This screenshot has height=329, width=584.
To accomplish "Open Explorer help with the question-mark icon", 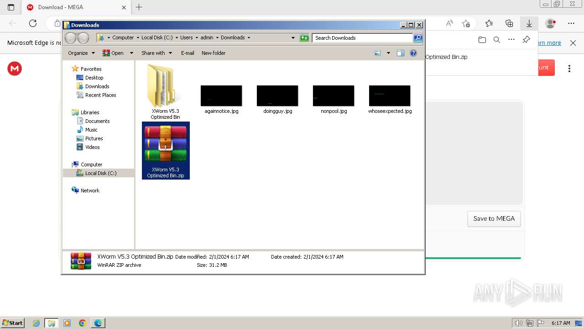I will [x=413, y=53].
